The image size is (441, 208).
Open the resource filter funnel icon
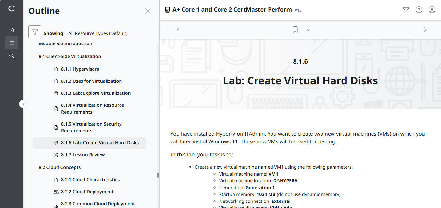(x=35, y=32)
